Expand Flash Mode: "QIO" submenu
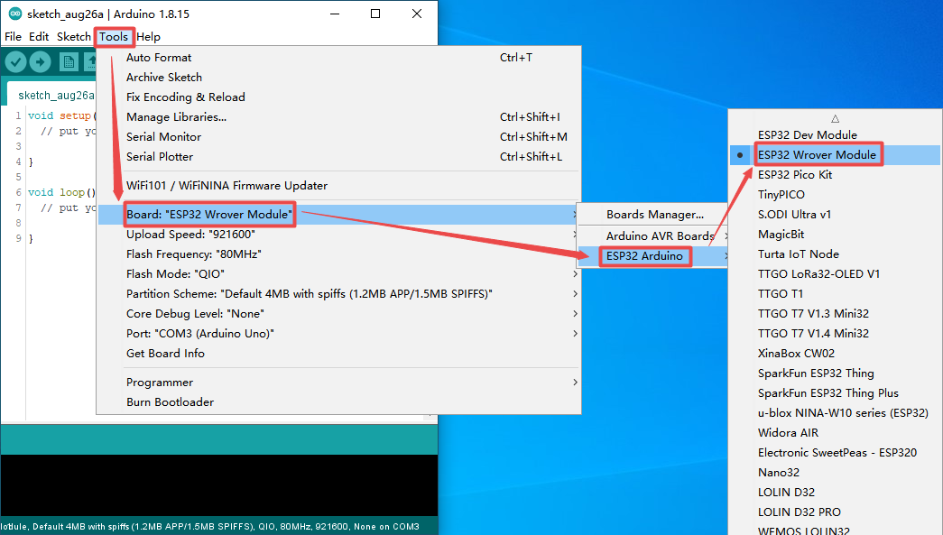 click(338, 274)
